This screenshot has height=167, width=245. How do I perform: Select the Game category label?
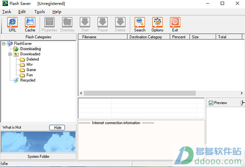click(x=31, y=70)
